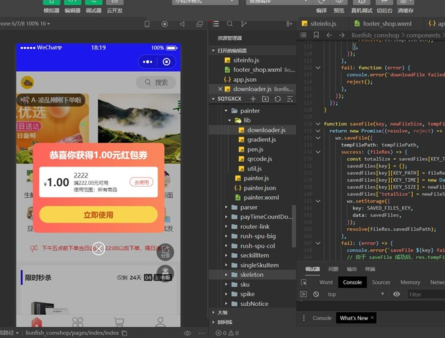Viewport: 445px width, 338px height.
Task: Expand the parser folder
Action: point(248,207)
